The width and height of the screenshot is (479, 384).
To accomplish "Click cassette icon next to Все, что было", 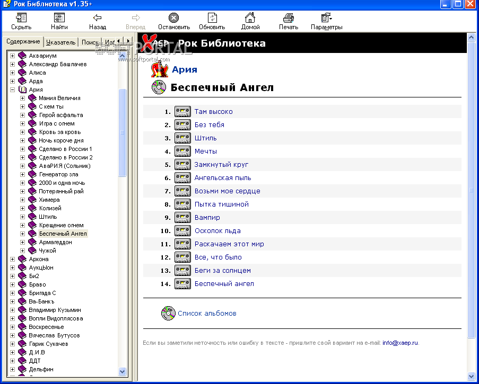I will 182,257.
